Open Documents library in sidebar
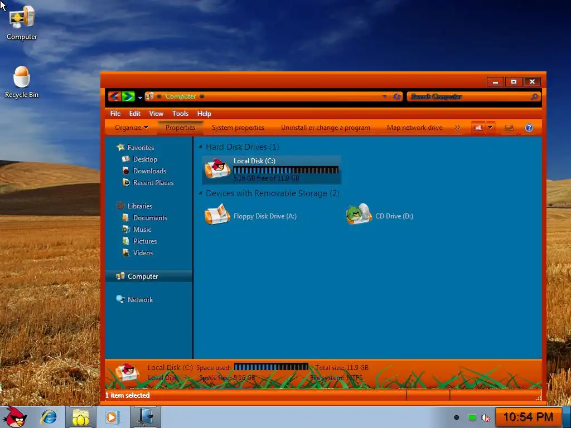Screen dimensions: 571x428 pos(150,218)
